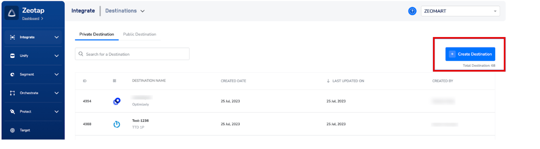
Task: Click the Protect sidebar icon
Action: [13, 112]
